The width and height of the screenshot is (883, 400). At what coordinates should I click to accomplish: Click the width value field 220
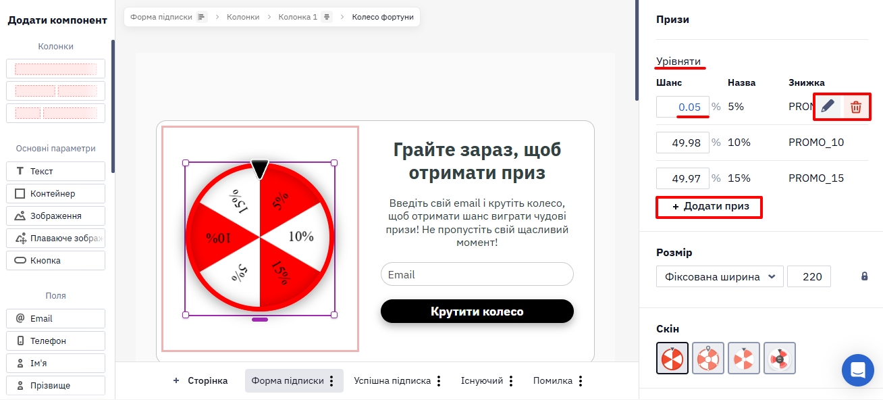point(809,276)
